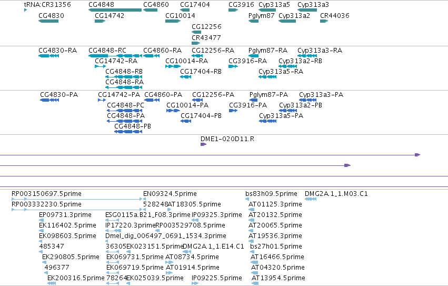The image size is (448, 286).
Task: Select the CG10014 gene label
Action: tap(180, 15)
